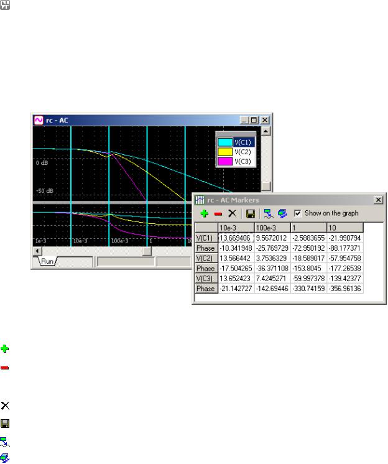The width and height of the screenshot is (388, 464).
Task: Click the cell containing -153.8045
Action: (x=309, y=268)
